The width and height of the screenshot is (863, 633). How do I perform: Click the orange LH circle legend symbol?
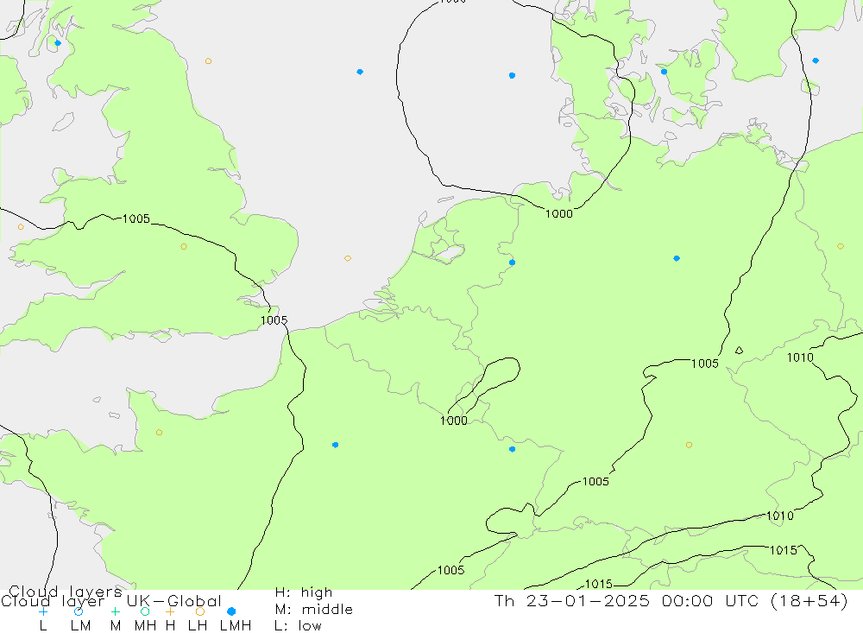point(200,611)
